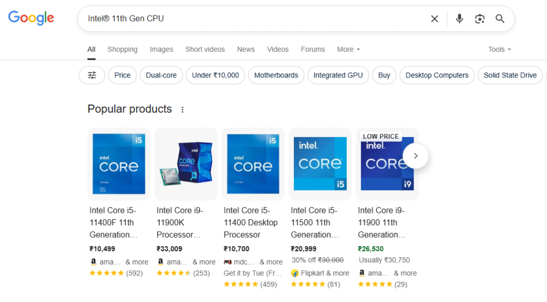Start voice search with microphone icon

459,19
